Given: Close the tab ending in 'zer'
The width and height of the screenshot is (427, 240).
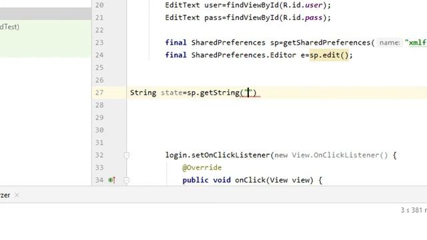Looking at the screenshot, I should (x=17, y=195).
